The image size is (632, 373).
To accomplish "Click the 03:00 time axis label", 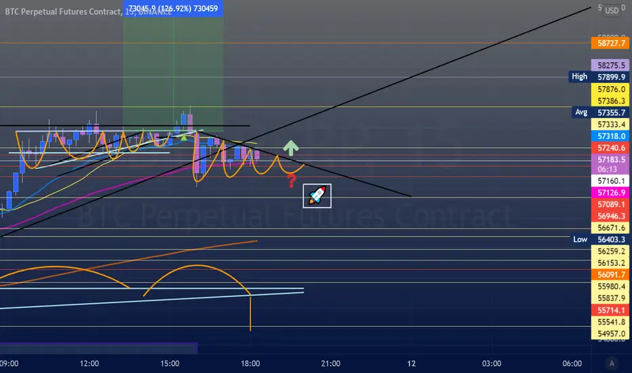I will point(492,364).
